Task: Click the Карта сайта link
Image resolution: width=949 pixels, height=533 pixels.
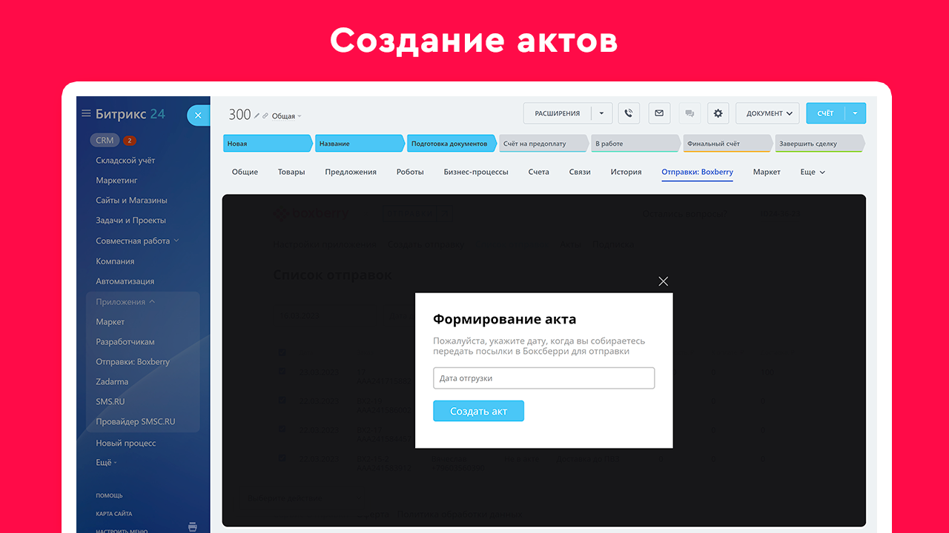Action: tap(113, 514)
